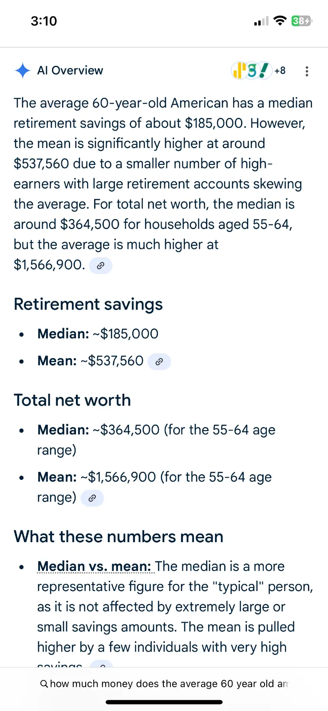328x711 pixels.
Task: Open the link chip after $1,566,900 paragraph
Action: tap(101, 266)
